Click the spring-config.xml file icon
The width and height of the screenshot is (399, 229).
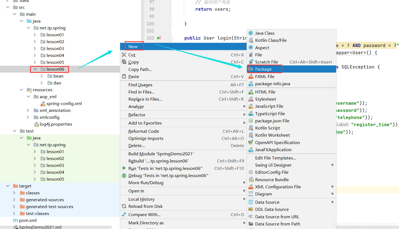43,104
